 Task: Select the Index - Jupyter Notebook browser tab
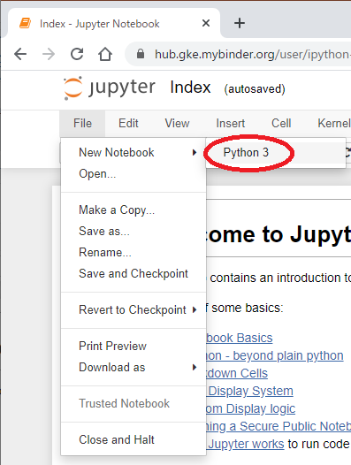(114, 24)
